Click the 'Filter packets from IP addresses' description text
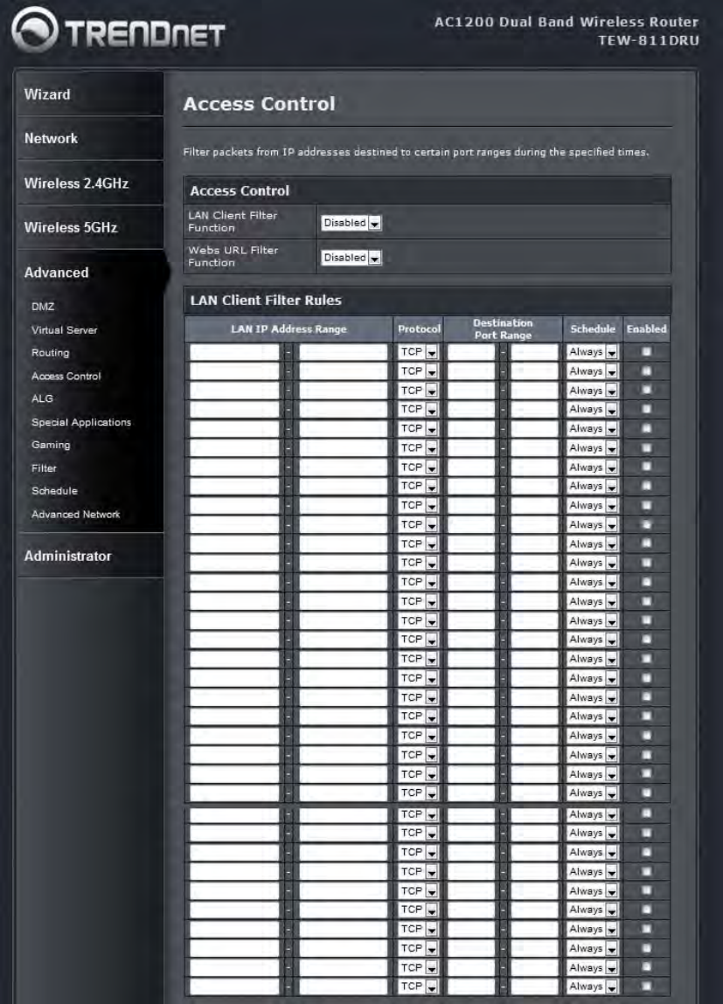Viewport: 723px width, 1004px height. [415, 152]
